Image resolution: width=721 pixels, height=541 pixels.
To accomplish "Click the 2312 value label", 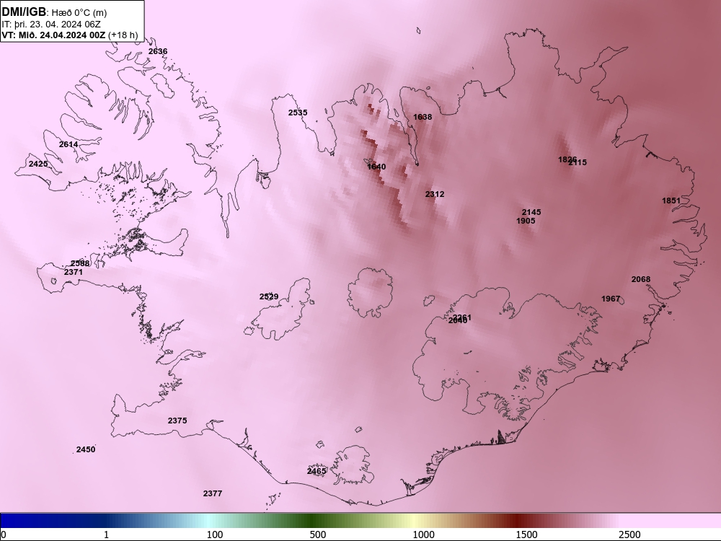I will coord(435,195).
